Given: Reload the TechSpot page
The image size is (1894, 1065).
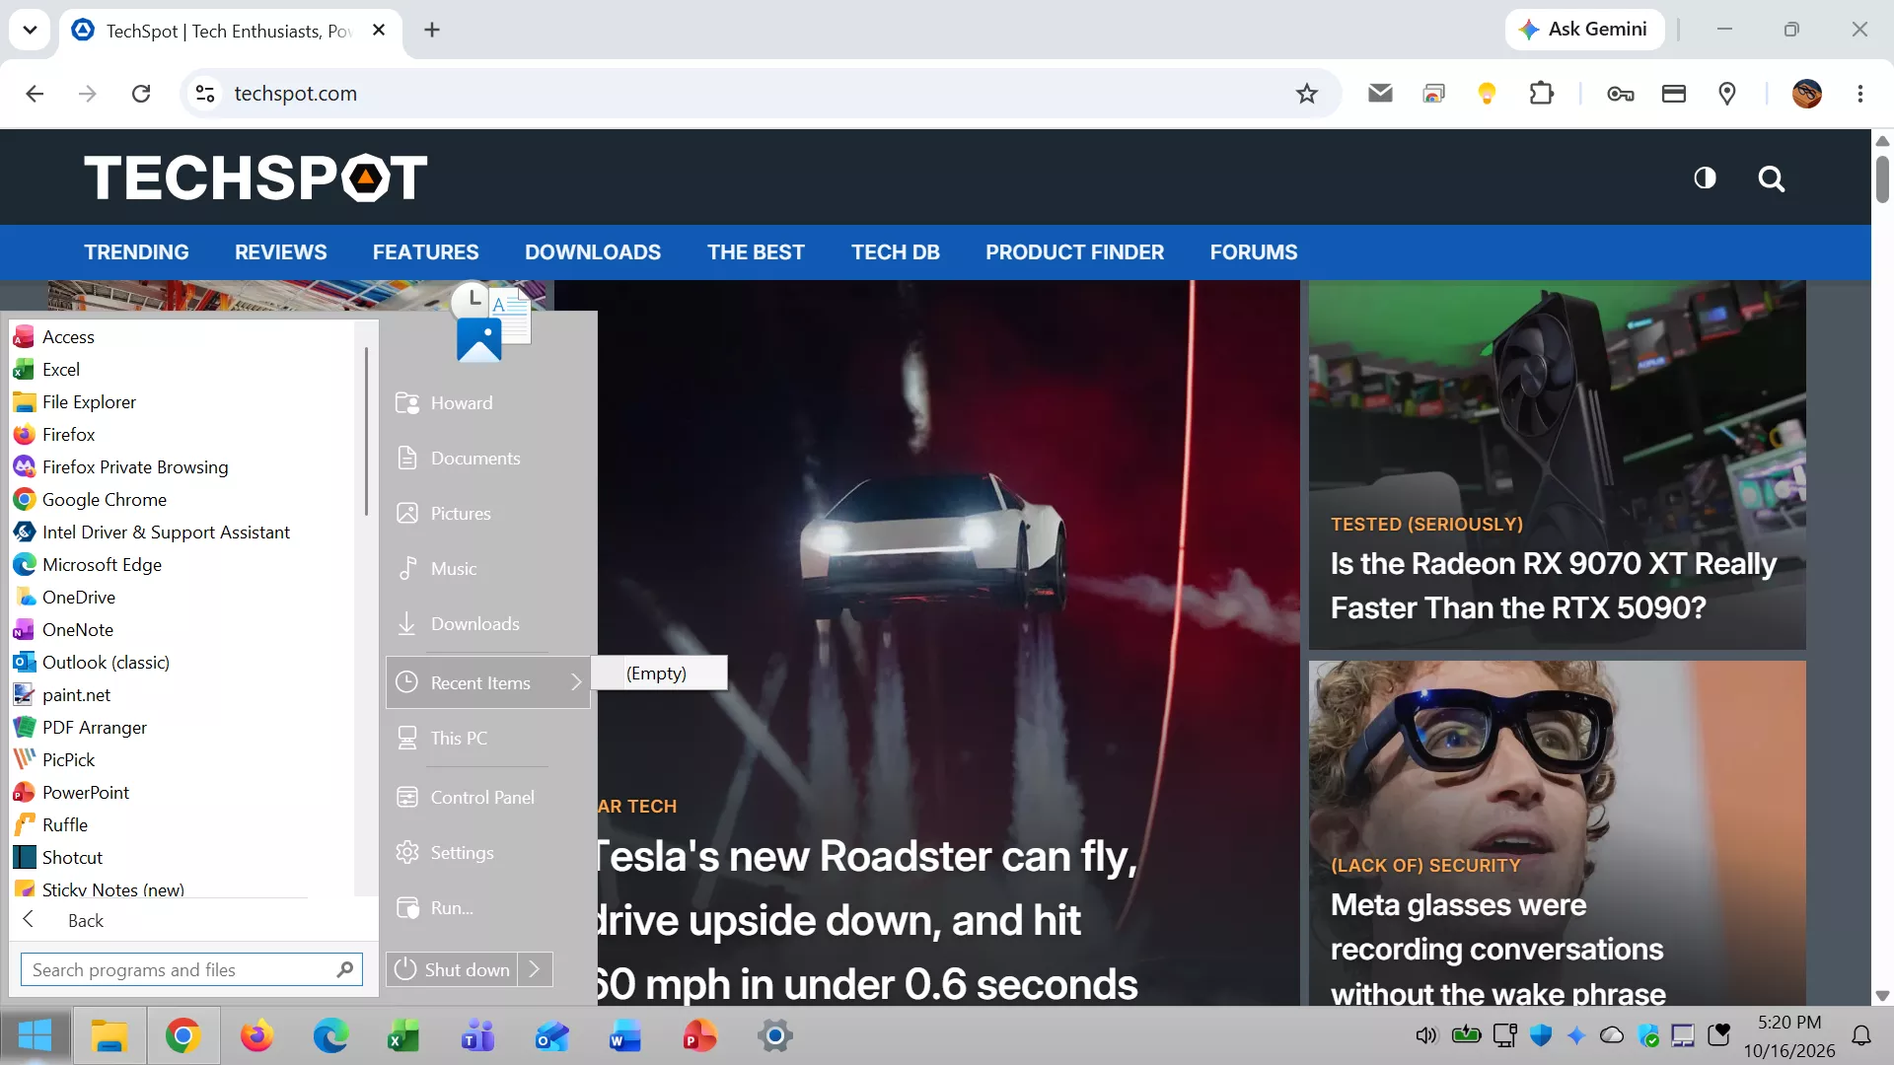Looking at the screenshot, I should tap(141, 94).
